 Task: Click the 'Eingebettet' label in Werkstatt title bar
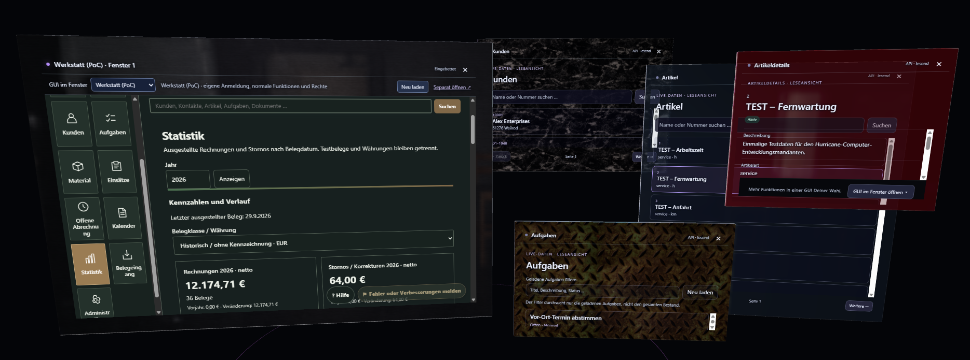[445, 69]
